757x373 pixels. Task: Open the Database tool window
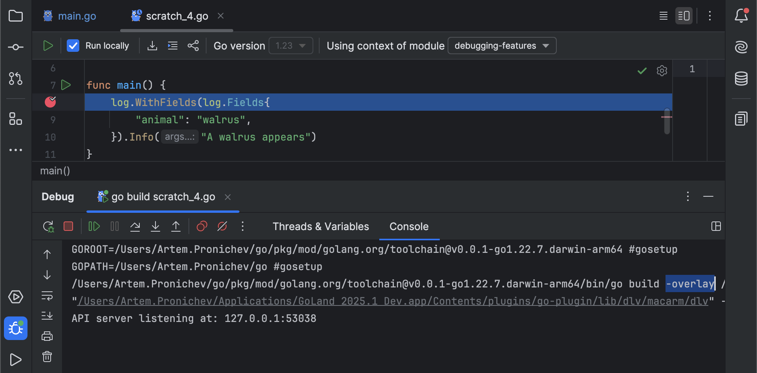pos(741,79)
